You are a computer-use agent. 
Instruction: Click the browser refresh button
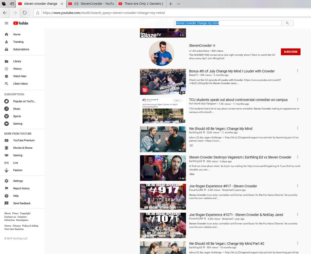[x=25, y=13]
